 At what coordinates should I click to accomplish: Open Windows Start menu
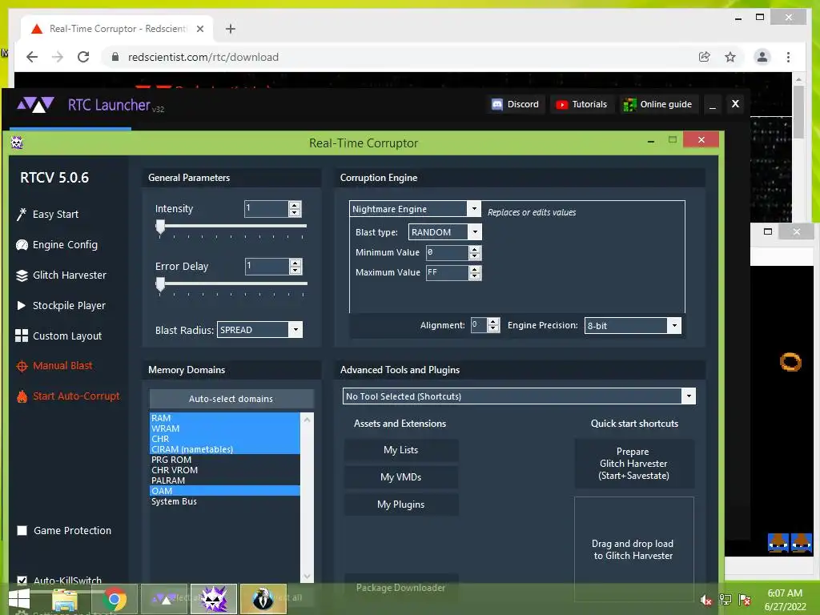pyautogui.click(x=19, y=599)
